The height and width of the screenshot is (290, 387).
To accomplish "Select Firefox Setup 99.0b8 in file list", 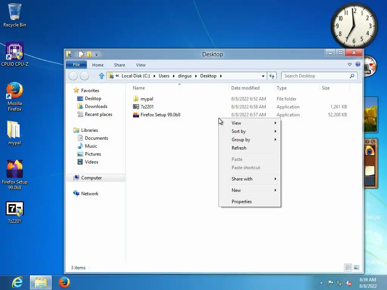I will (160, 115).
